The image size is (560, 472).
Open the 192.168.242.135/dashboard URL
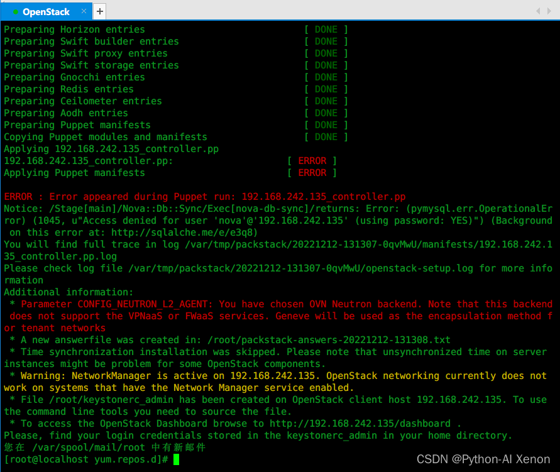click(x=360, y=424)
